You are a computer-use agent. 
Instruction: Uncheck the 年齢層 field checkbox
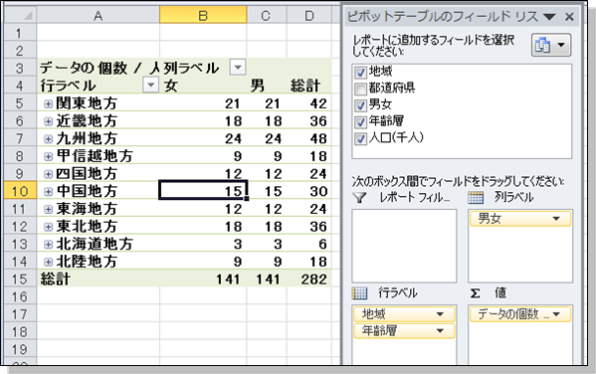(360, 122)
